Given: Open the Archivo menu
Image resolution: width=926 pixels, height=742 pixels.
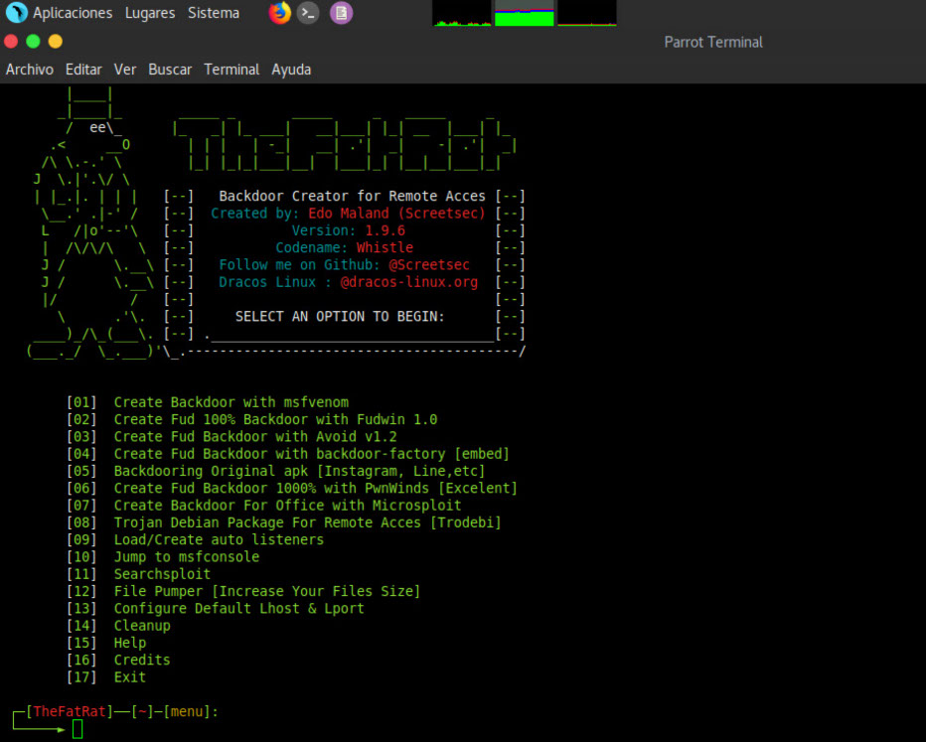Looking at the screenshot, I should point(30,70).
